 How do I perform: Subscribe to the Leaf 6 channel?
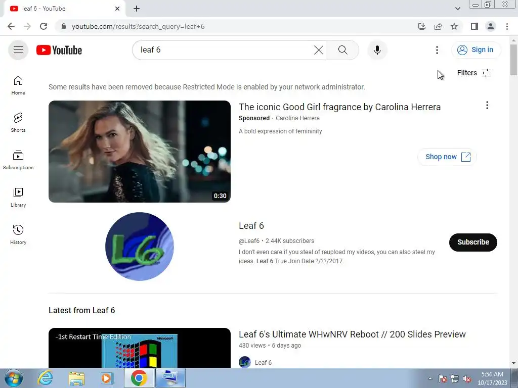[473, 242]
